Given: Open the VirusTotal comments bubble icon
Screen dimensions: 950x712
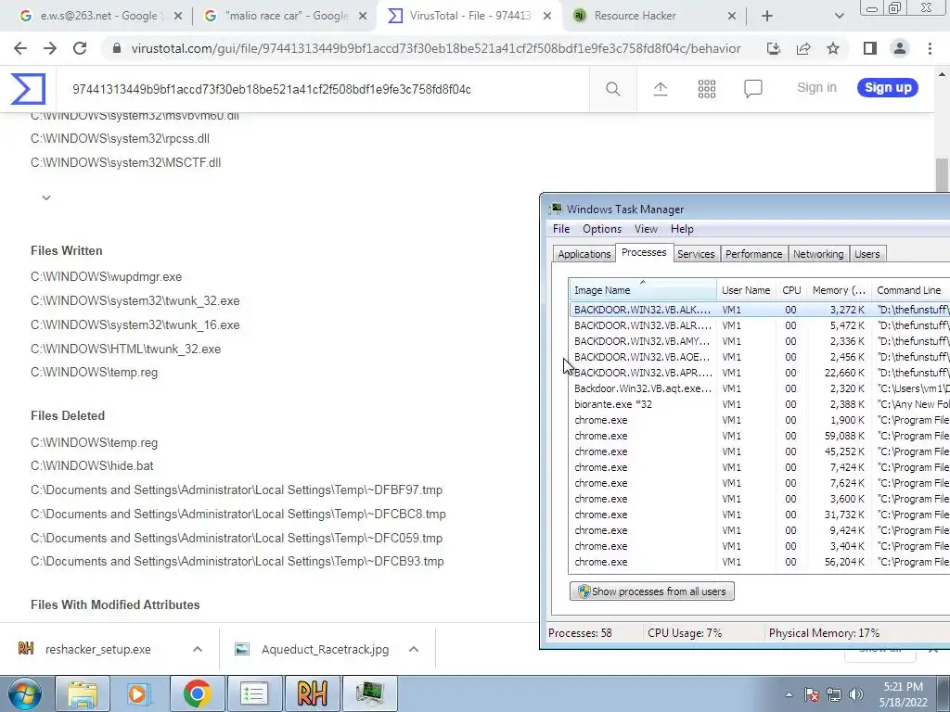Looking at the screenshot, I should 753,89.
